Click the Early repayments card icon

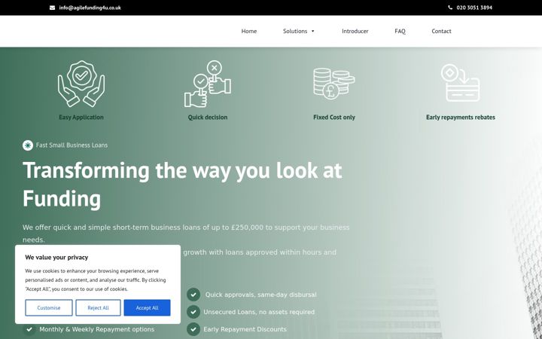point(461,83)
